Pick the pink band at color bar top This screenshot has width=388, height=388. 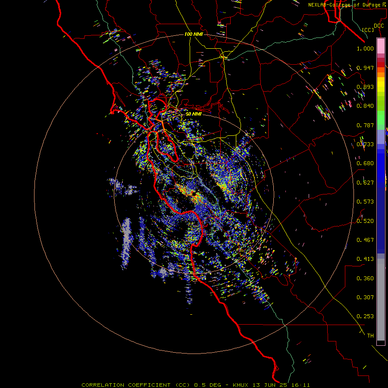(x=381, y=46)
